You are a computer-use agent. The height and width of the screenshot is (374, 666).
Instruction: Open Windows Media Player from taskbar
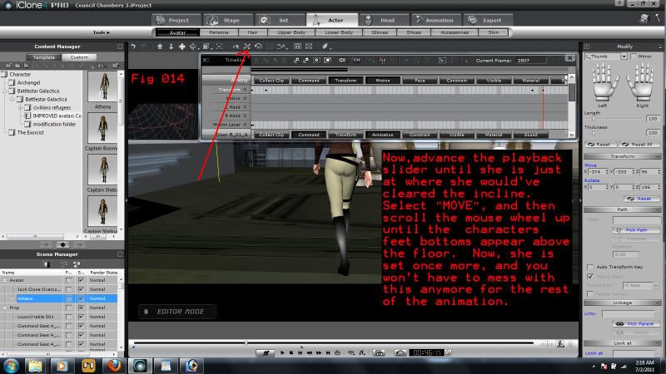pyautogui.click(x=62, y=366)
